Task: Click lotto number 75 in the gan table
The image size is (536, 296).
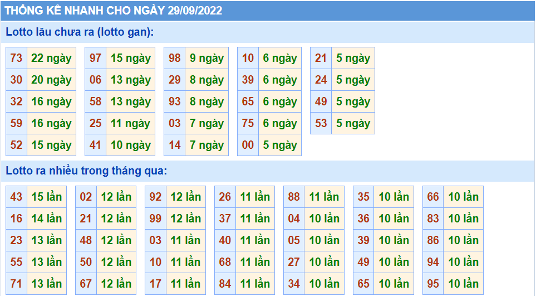Action: 248,123
